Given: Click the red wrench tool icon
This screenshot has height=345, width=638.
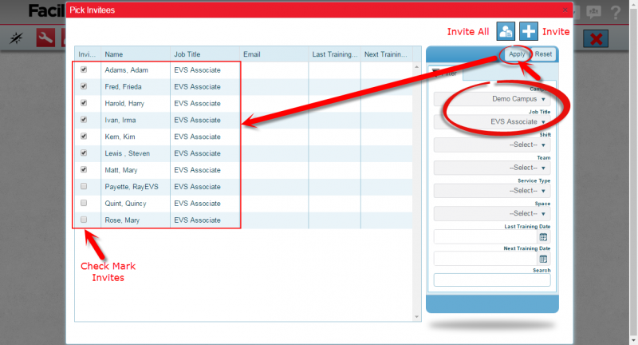Looking at the screenshot, I should tap(45, 38).
